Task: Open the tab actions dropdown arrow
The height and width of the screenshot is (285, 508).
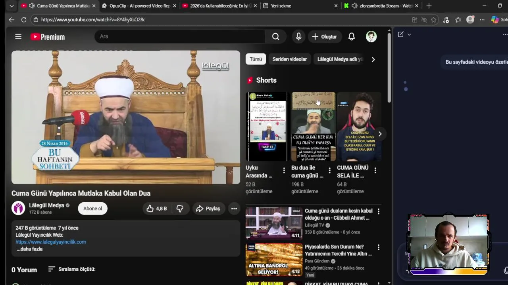Action: click(12, 6)
